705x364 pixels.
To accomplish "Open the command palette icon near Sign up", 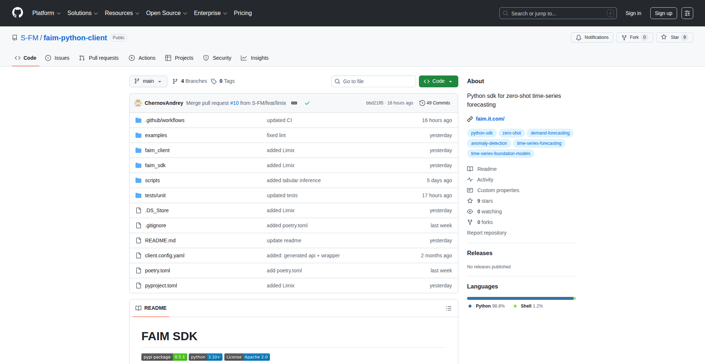I will 687,13.
